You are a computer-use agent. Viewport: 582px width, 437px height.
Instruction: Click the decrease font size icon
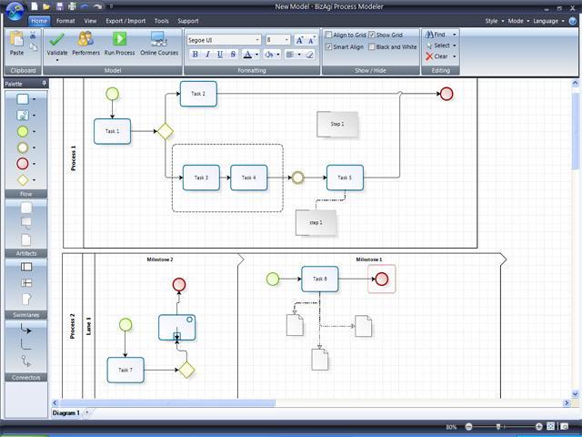[x=311, y=40]
